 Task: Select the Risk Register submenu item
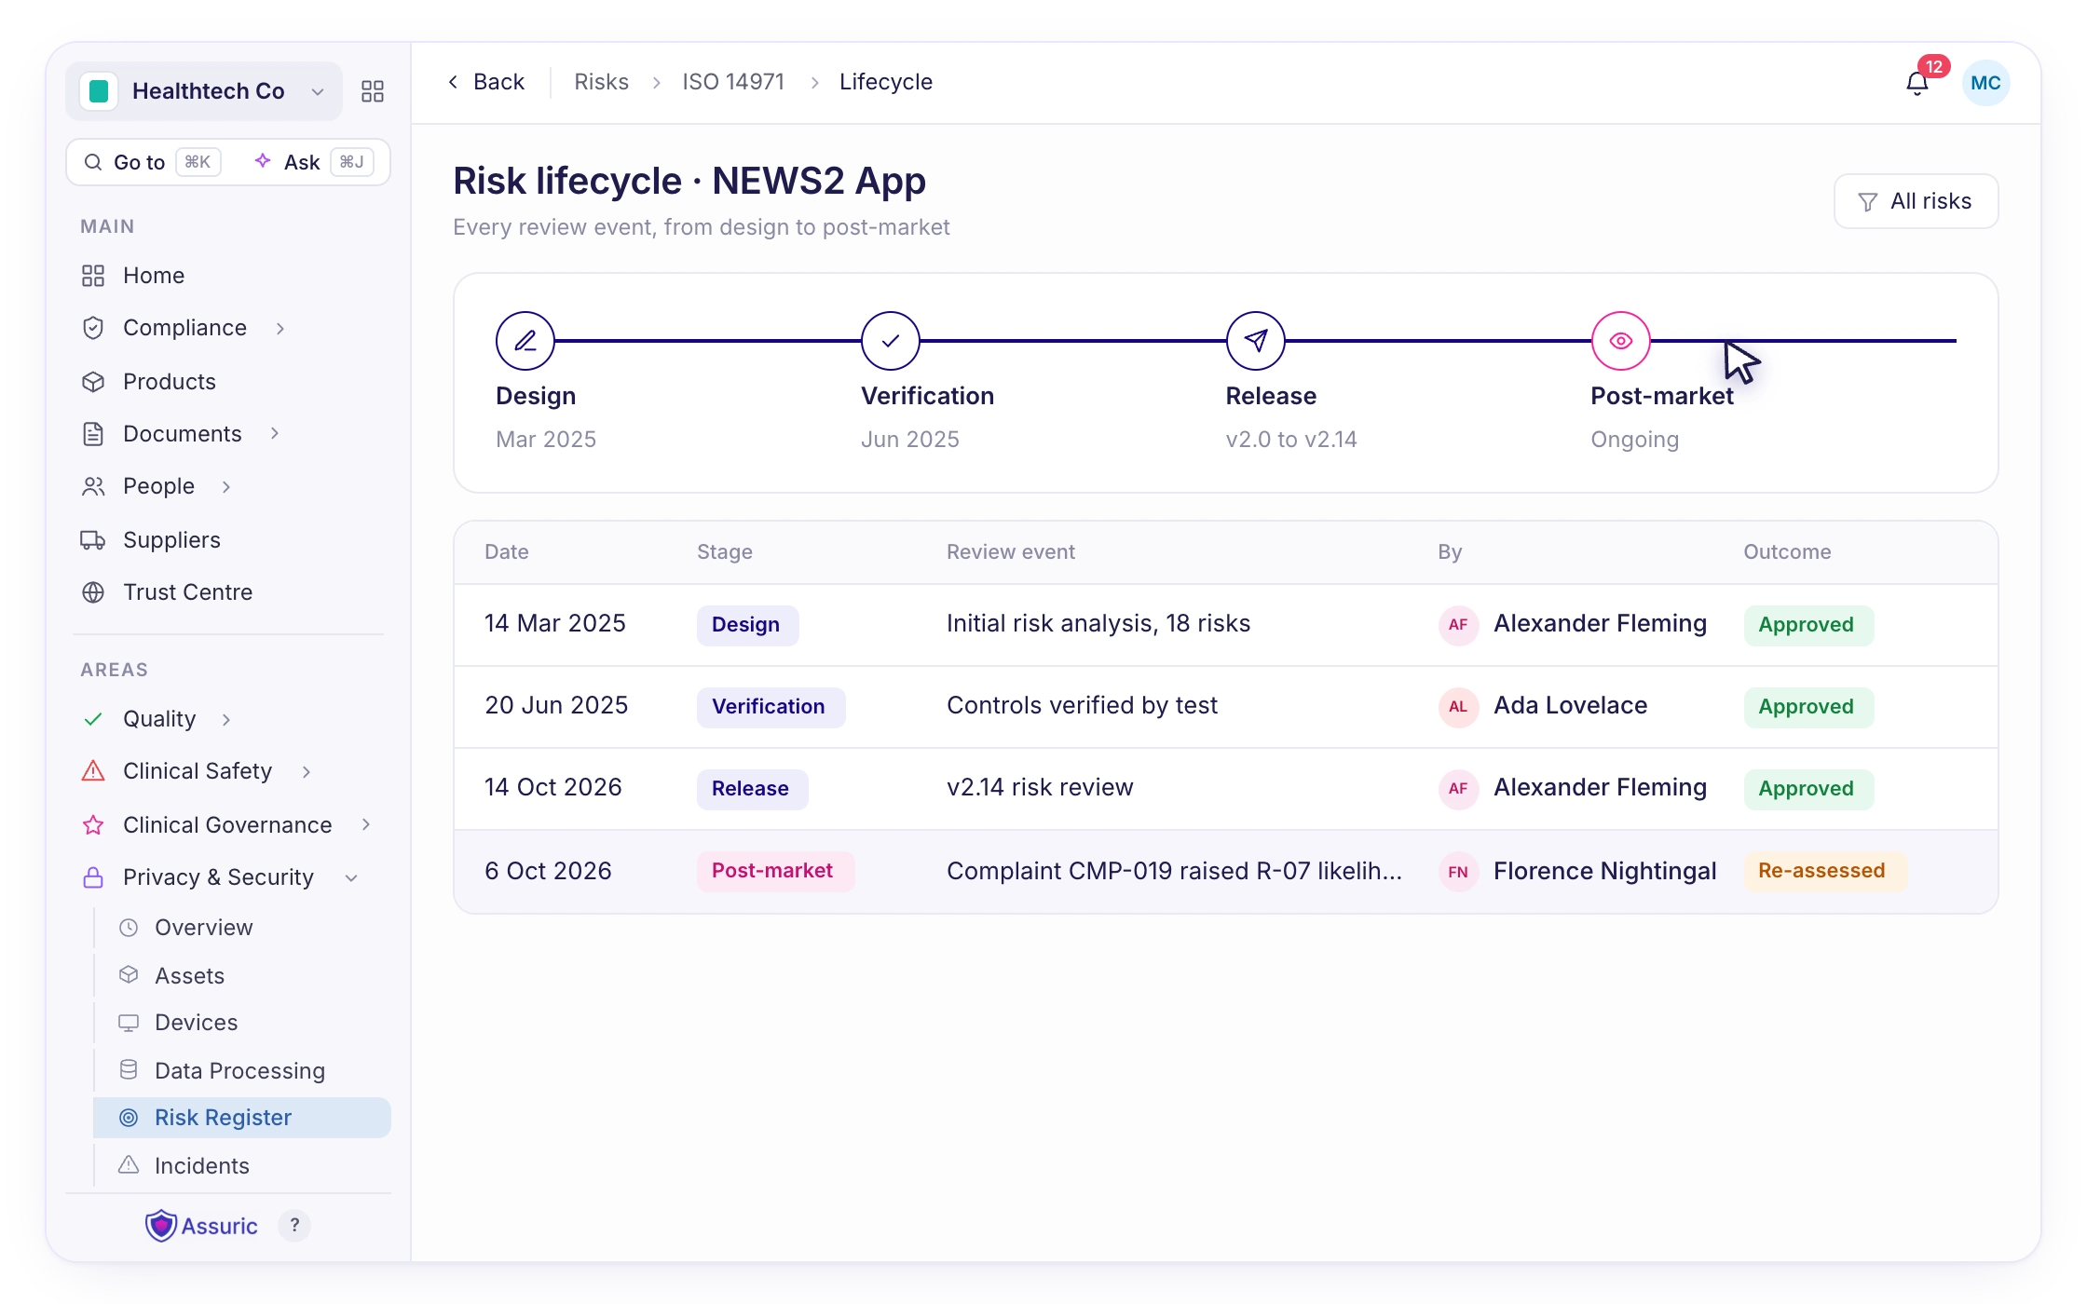point(242,1118)
